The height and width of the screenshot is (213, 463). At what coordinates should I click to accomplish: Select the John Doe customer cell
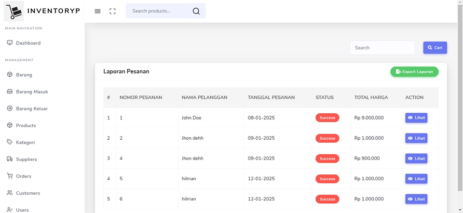(211, 118)
